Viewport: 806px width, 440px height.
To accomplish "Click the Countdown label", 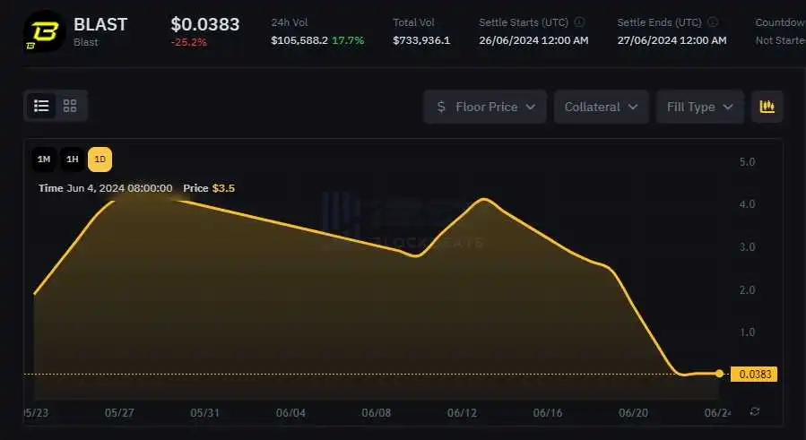I will coord(780,22).
